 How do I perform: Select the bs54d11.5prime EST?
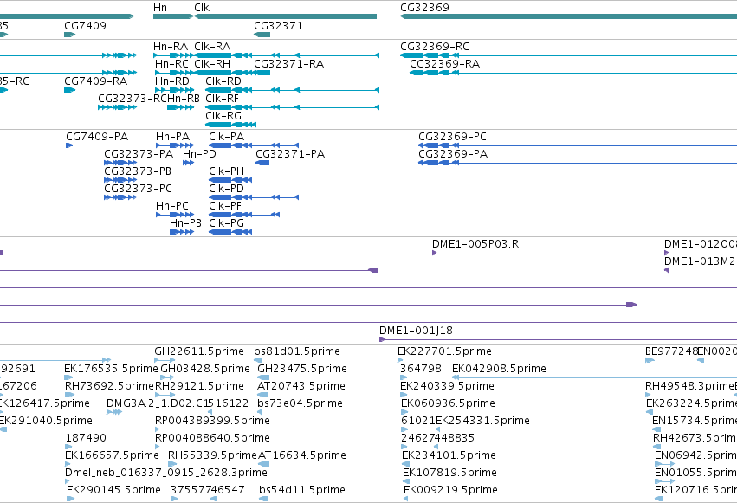(302, 490)
